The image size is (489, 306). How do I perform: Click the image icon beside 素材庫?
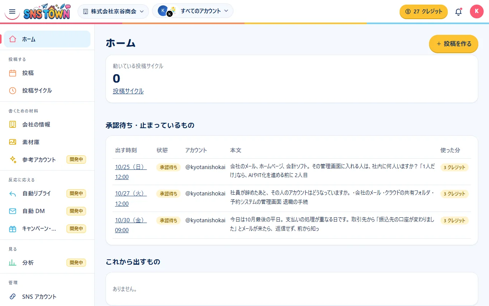click(13, 142)
